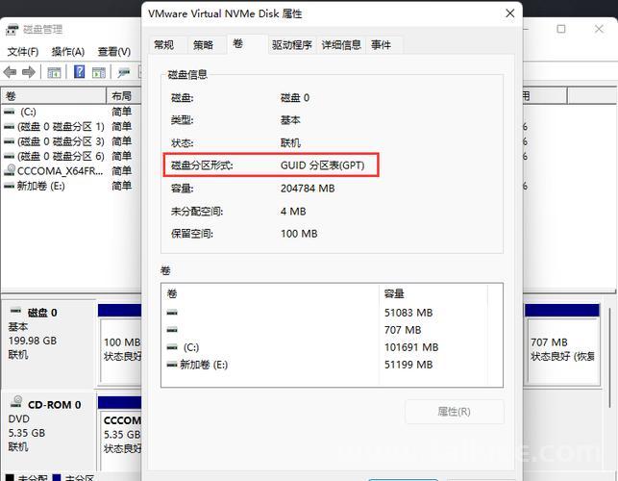Select 磁盘 0 磁盘分区 3 volume row
The image size is (618, 481).
(71, 141)
